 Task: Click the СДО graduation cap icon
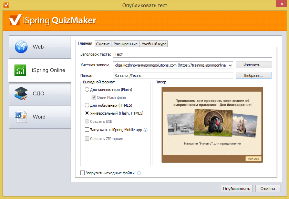21,93
